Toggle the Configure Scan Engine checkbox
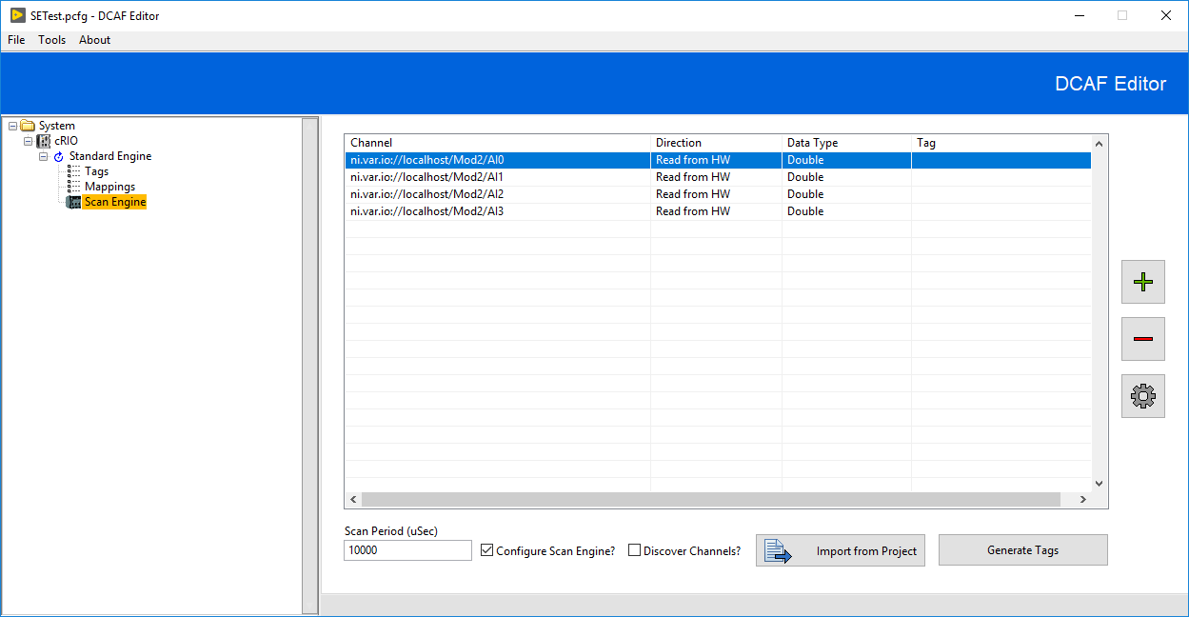The image size is (1189, 617). coord(487,550)
